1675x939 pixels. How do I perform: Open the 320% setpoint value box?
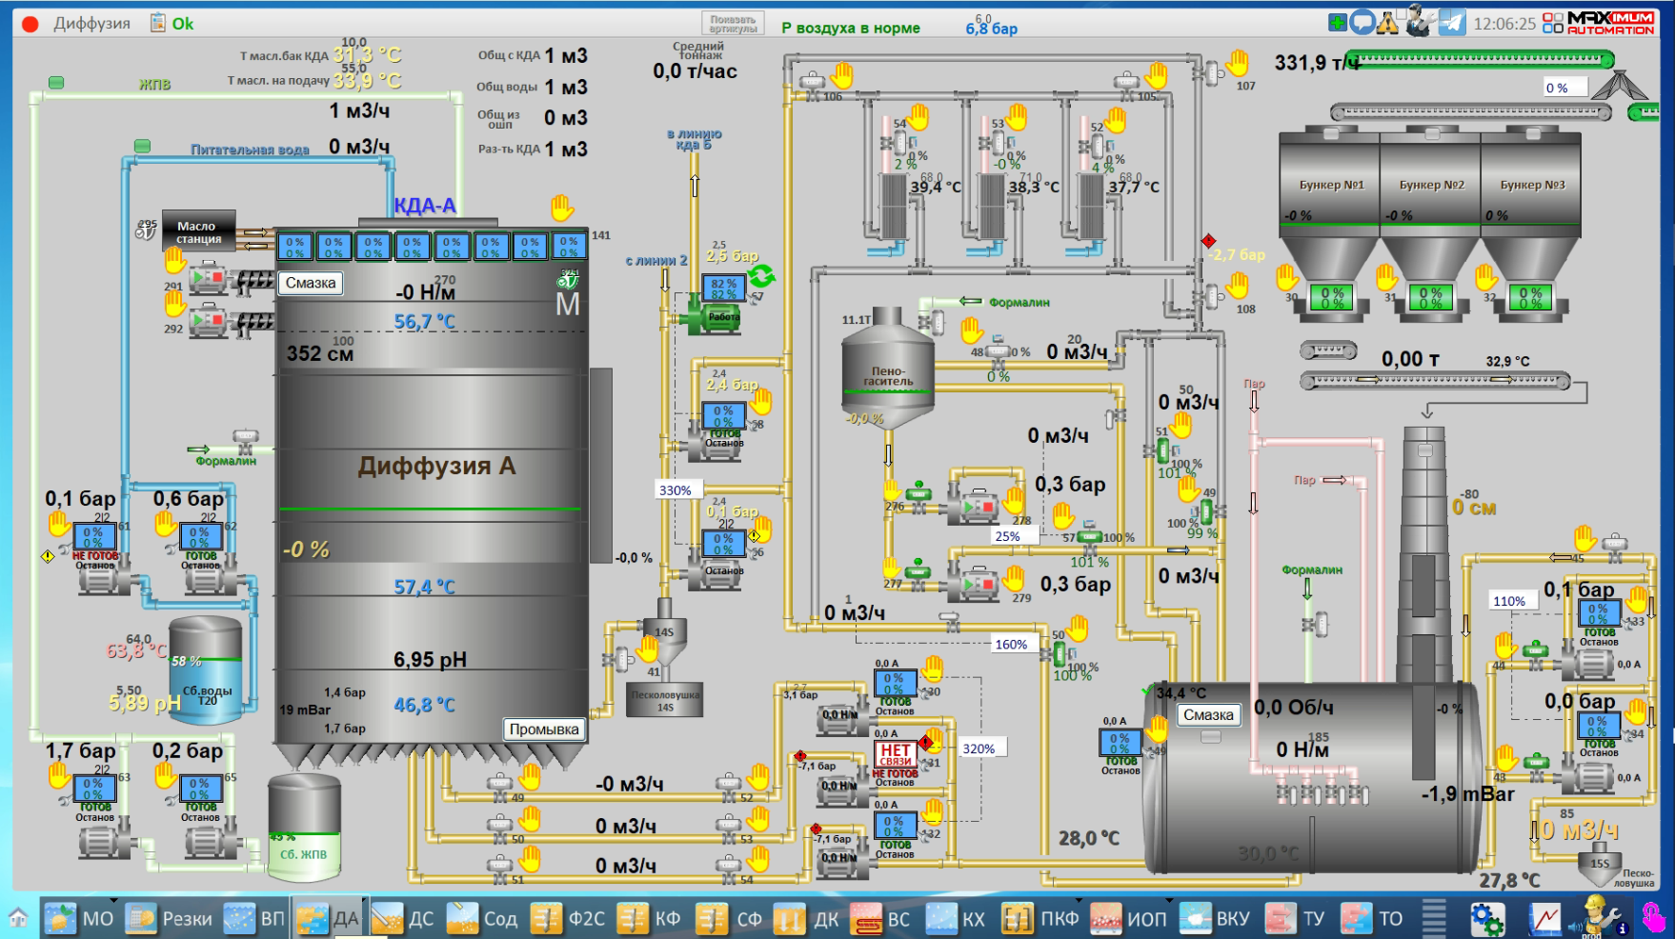979,749
